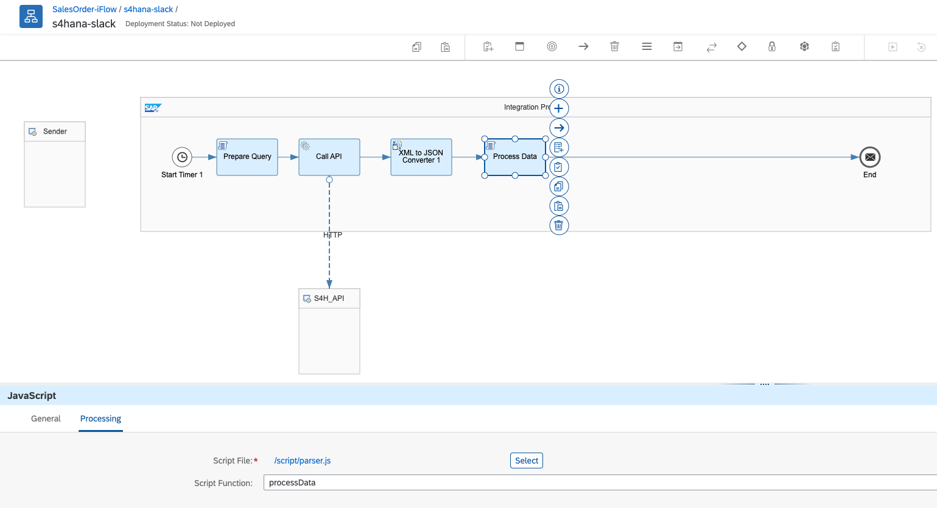The image size is (937, 508).
Task: Click the list-with-plus icon beside Process Data
Action: point(559,147)
